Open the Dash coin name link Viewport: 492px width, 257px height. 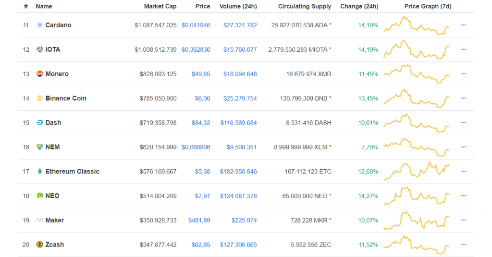pos(53,123)
